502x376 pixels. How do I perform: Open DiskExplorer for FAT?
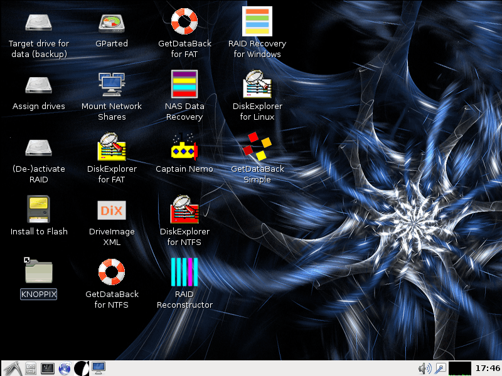pos(111,148)
